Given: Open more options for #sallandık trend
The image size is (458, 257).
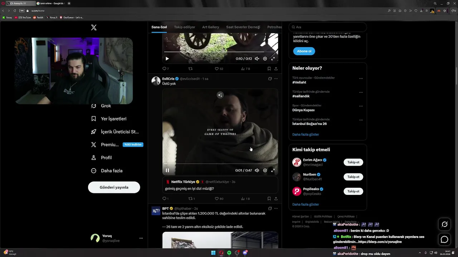Looking at the screenshot, I should [x=361, y=92].
